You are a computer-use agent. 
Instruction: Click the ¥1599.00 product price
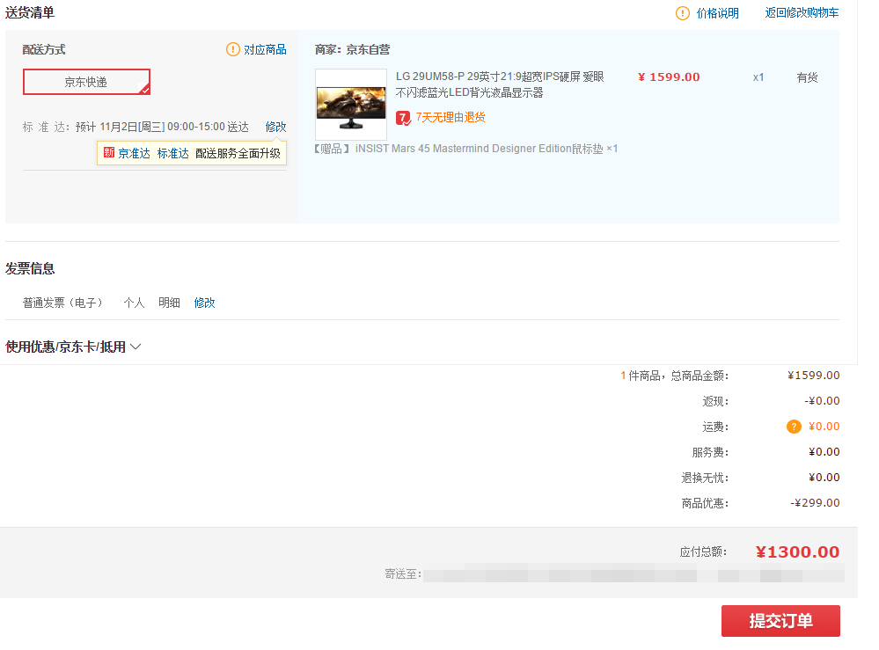(669, 77)
